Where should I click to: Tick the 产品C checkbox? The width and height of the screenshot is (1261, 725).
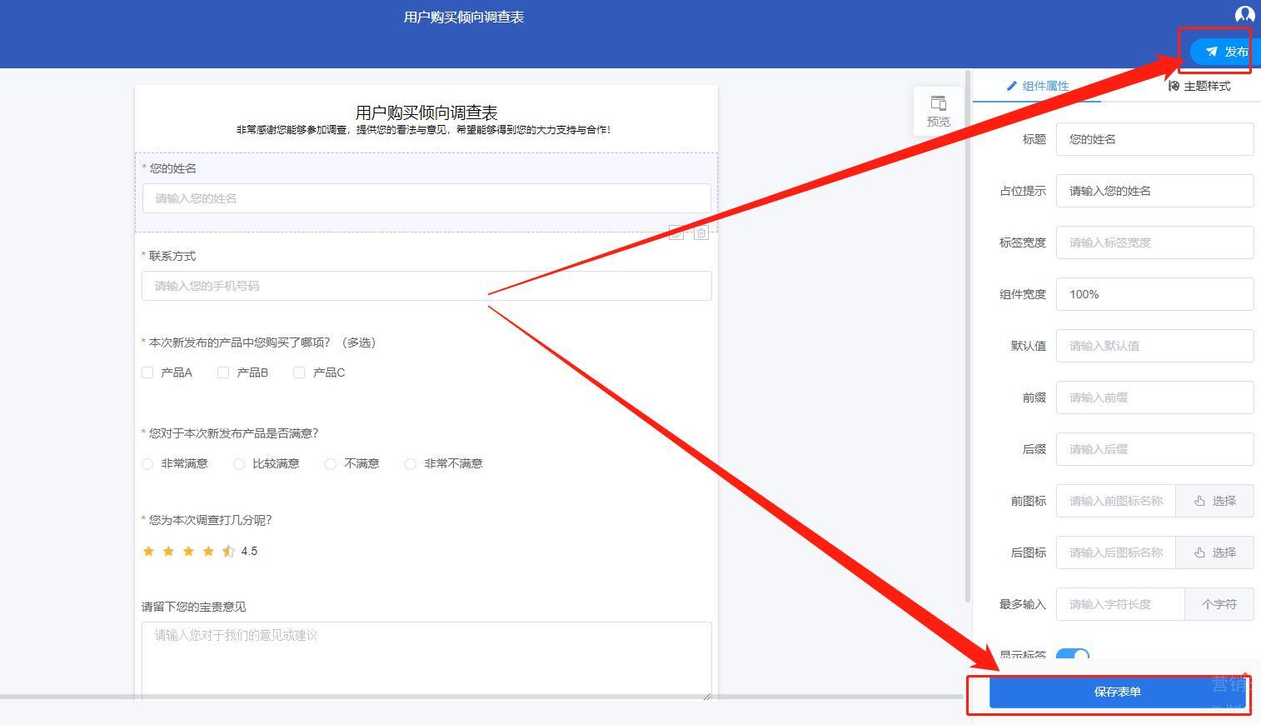[x=299, y=372]
